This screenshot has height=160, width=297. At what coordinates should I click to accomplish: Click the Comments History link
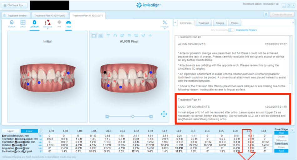(x=246, y=30)
